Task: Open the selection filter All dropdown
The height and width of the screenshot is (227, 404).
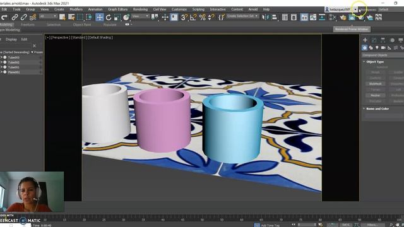Action: click(x=48, y=16)
